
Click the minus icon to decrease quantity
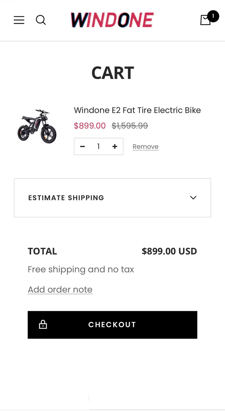click(x=82, y=146)
